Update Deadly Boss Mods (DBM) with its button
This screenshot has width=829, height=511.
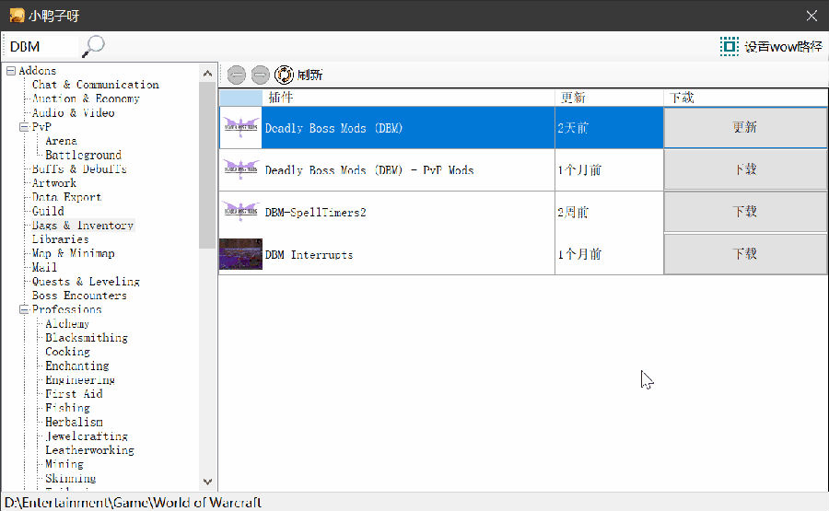click(745, 127)
